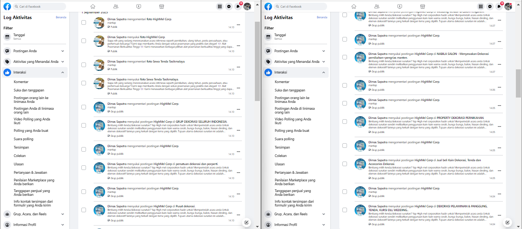Image resolution: width=522 pixels, height=229 pixels.
Task: Open Messenger icon in the left window
Action: coord(229,6)
